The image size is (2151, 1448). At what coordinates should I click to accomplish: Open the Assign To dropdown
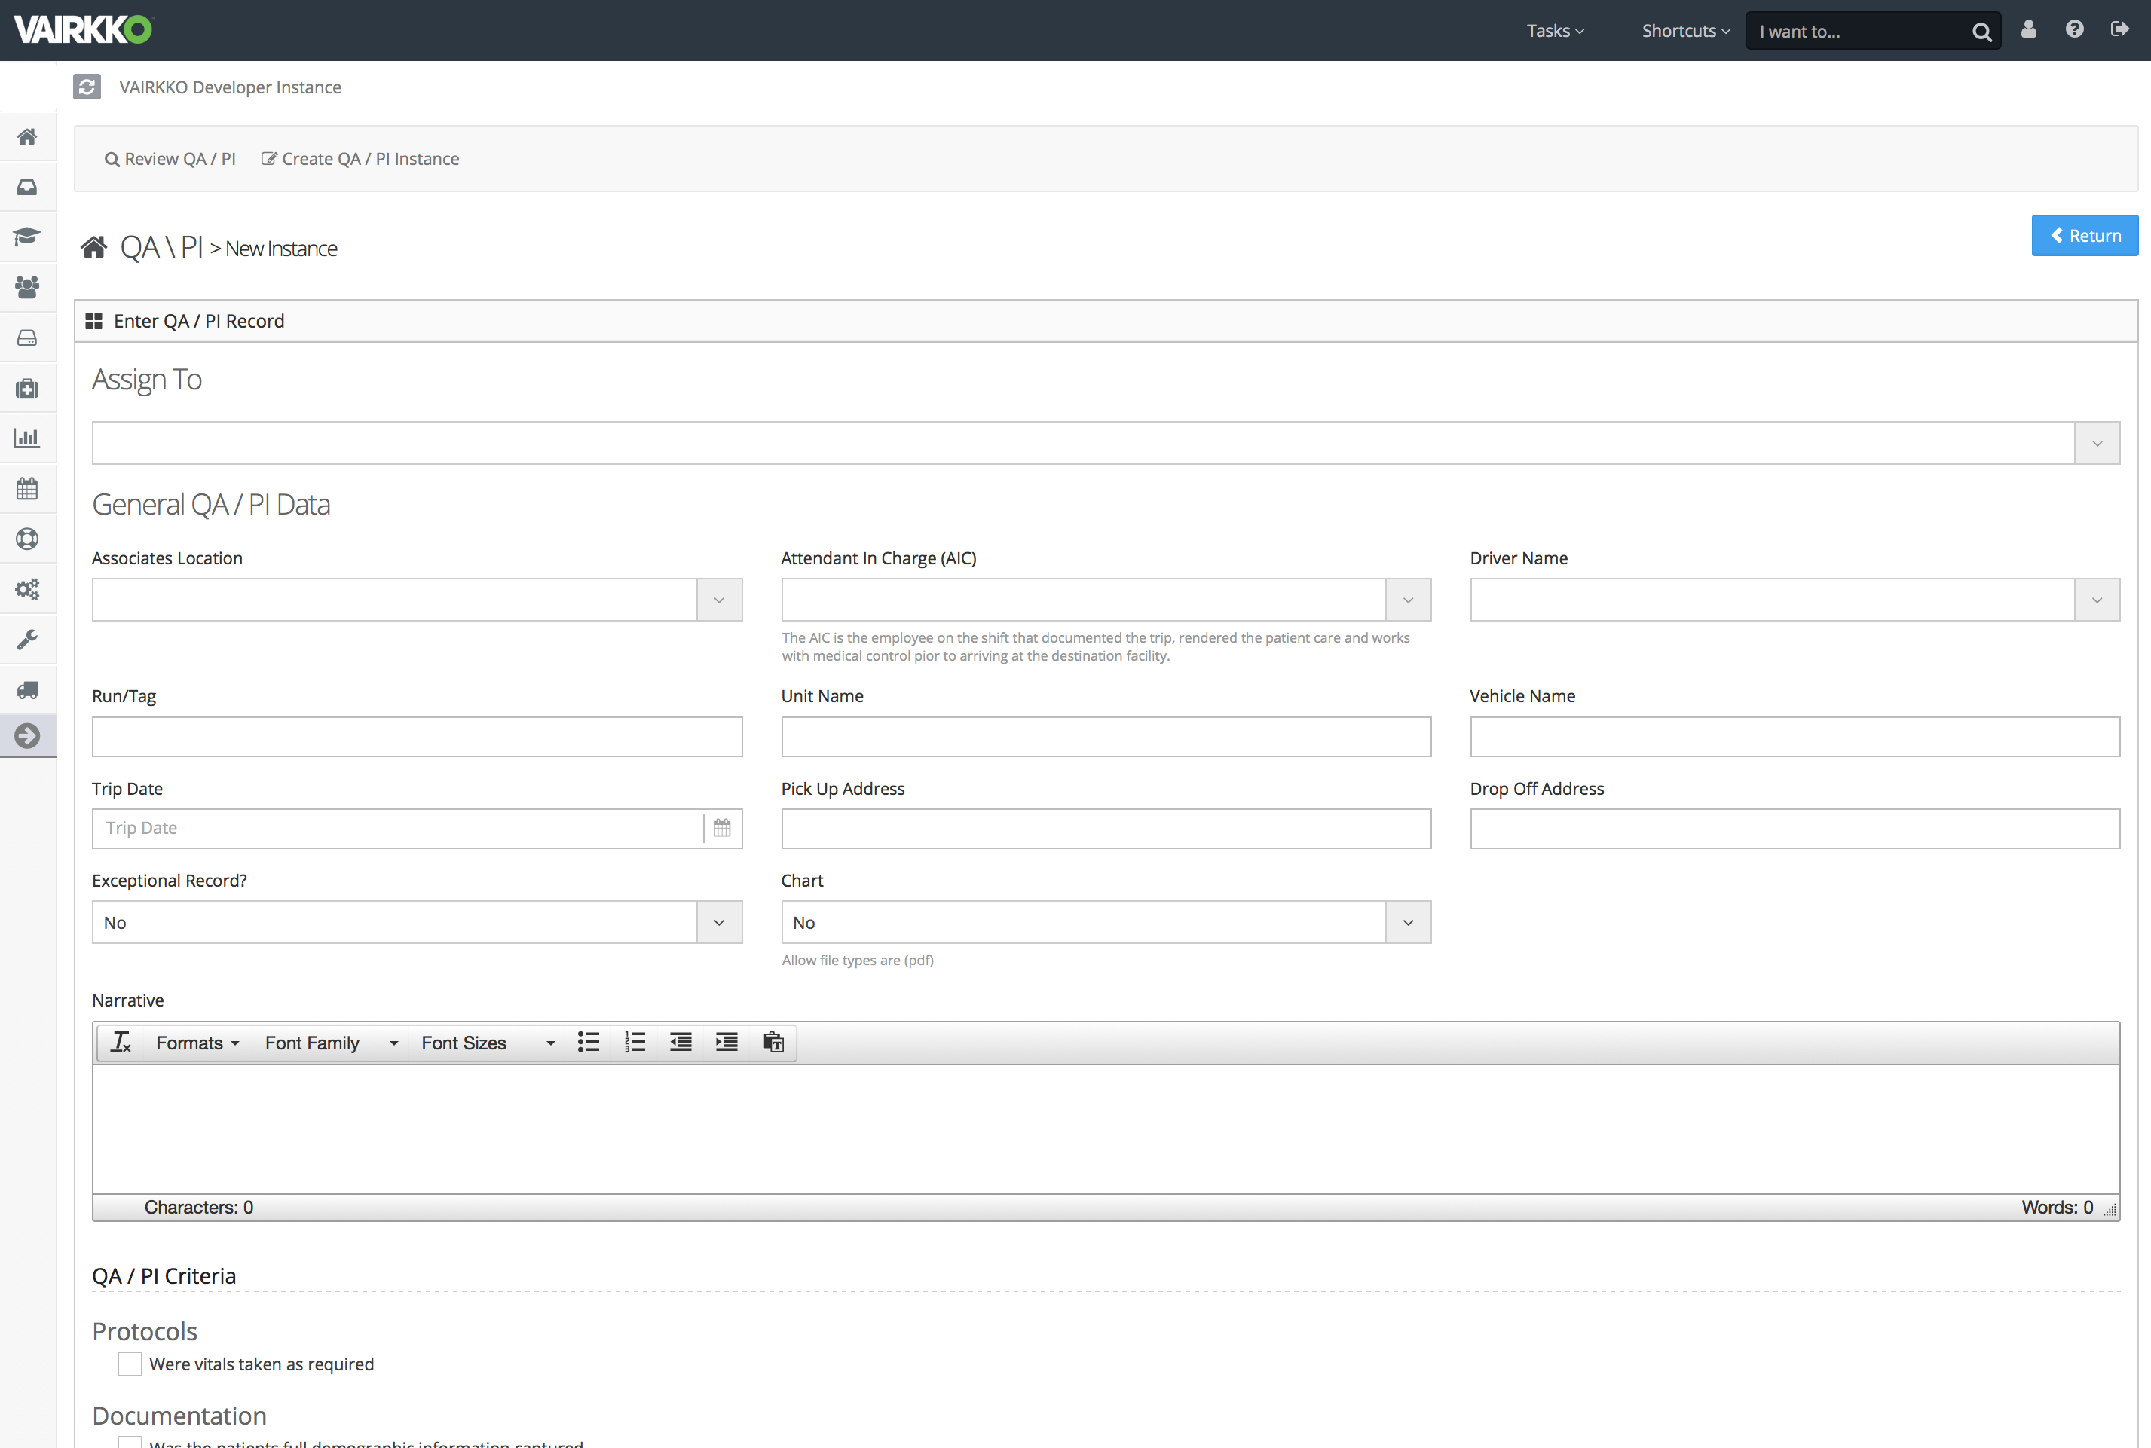pyautogui.click(x=2097, y=443)
